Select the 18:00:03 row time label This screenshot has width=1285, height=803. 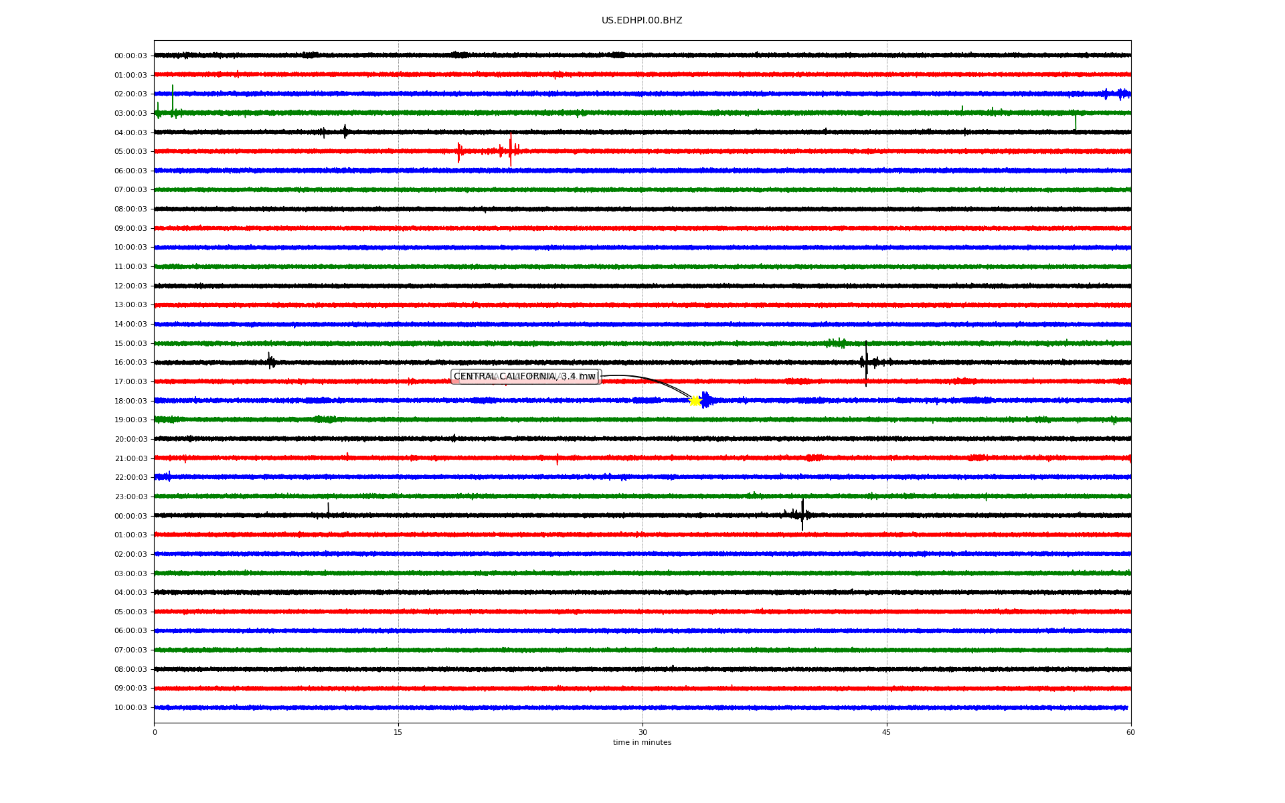[x=131, y=401]
